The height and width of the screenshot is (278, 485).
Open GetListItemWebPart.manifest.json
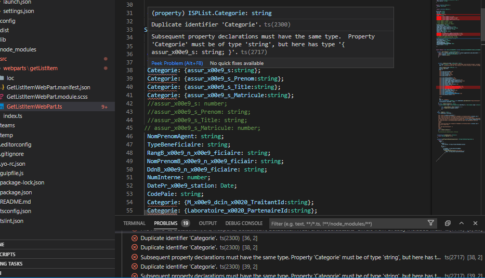pyautogui.click(x=48, y=87)
